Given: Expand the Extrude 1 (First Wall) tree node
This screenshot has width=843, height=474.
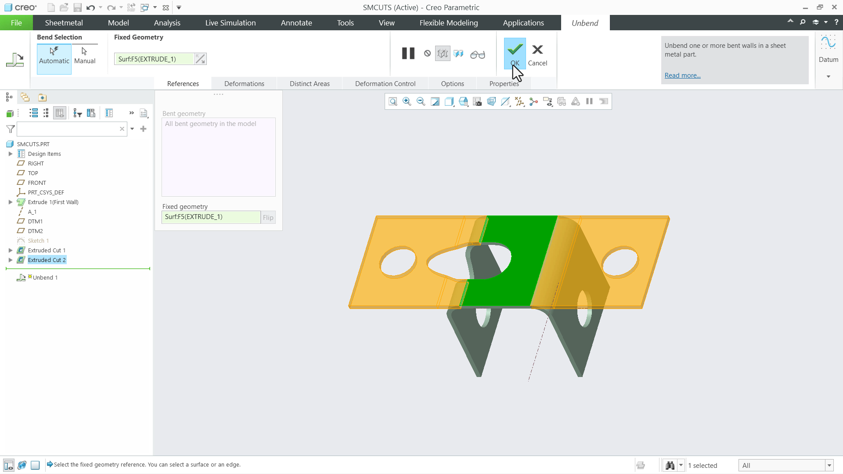Looking at the screenshot, I should click(x=11, y=202).
